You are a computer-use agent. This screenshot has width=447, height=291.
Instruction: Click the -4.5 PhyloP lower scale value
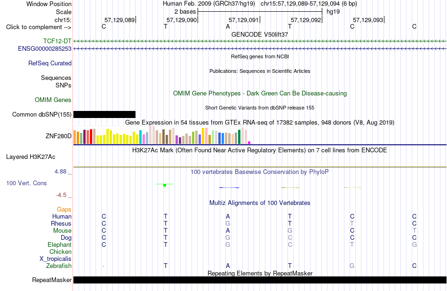(x=61, y=195)
